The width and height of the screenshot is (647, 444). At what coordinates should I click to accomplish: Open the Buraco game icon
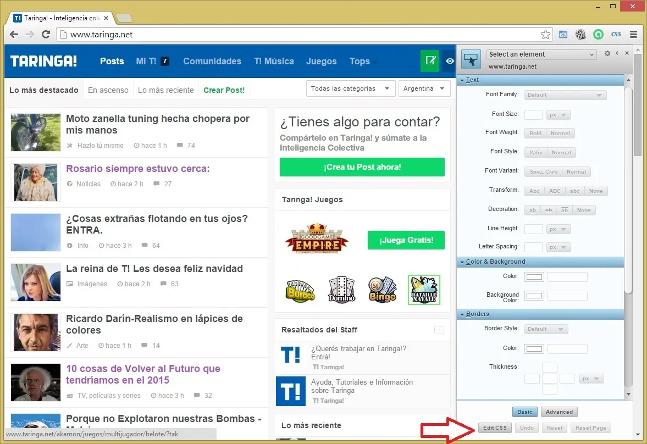(300, 291)
